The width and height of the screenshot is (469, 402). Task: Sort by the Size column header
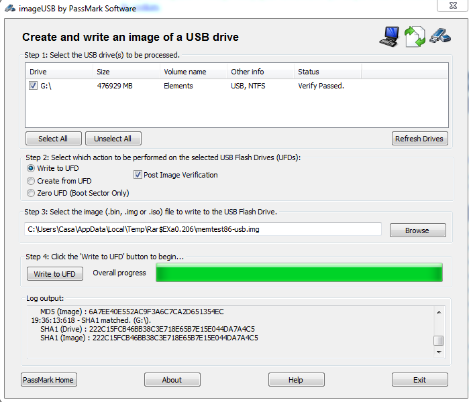click(126, 72)
